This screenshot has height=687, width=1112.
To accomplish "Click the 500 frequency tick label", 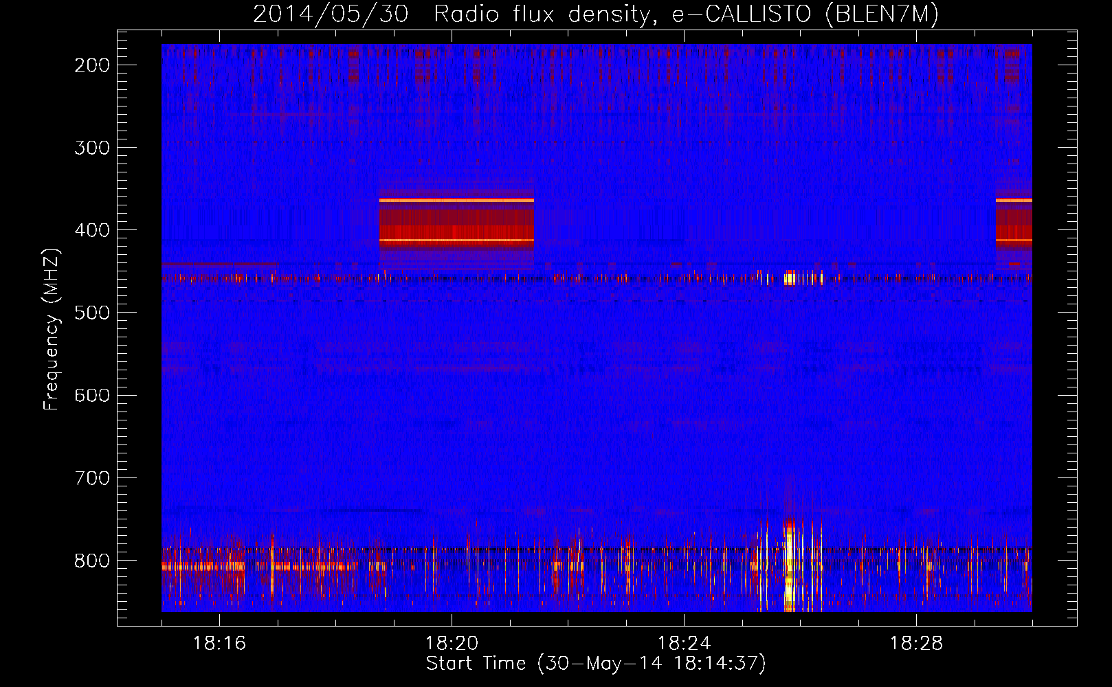I will click(x=91, y=313).
